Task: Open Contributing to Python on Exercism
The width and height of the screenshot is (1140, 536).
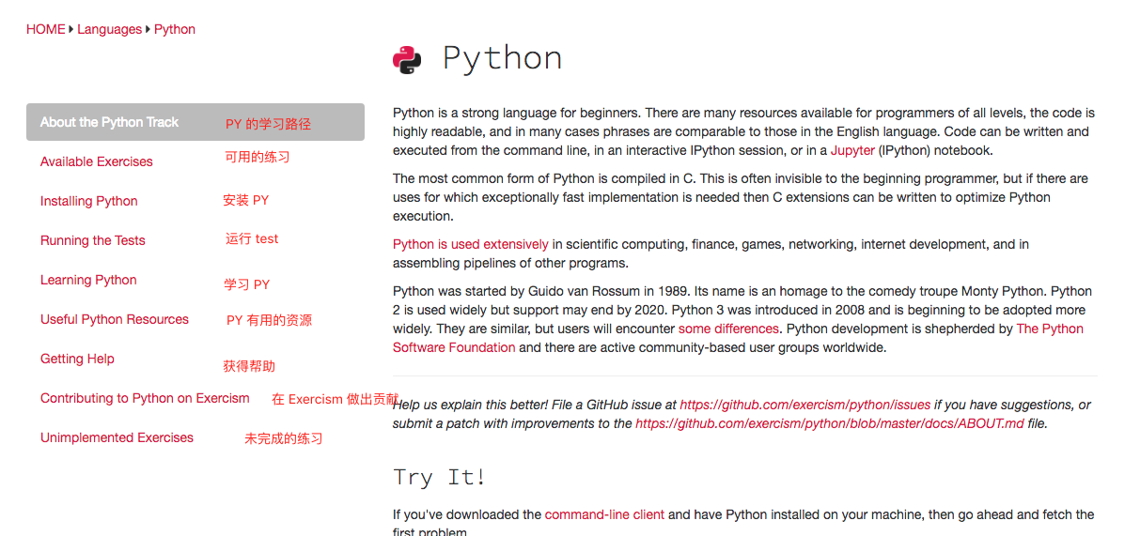Action: pos(145,398)
